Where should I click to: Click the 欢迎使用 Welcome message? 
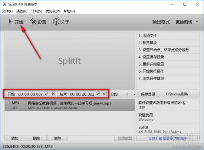pos(168,117)
